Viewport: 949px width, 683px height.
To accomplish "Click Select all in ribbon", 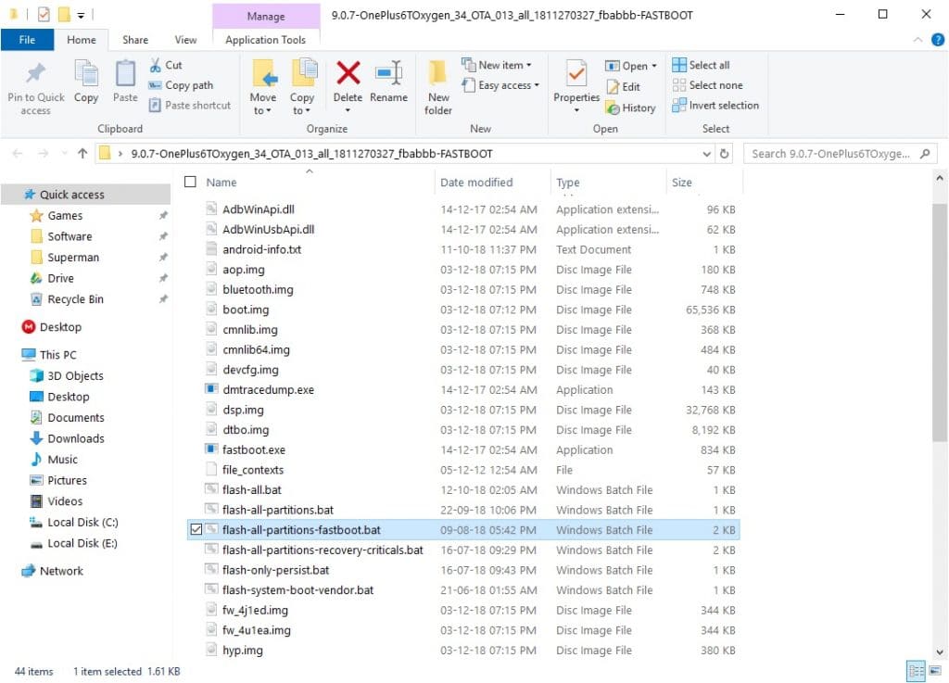I will point(701,65).
